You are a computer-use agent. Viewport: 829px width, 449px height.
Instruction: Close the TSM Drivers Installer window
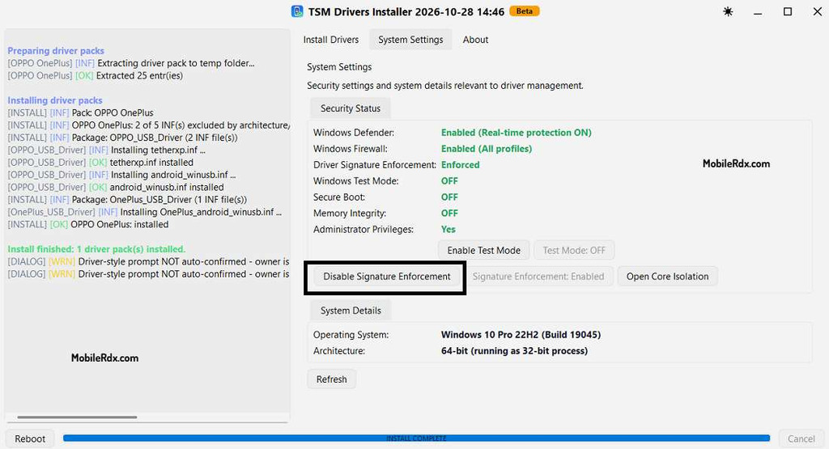point(817,11)
